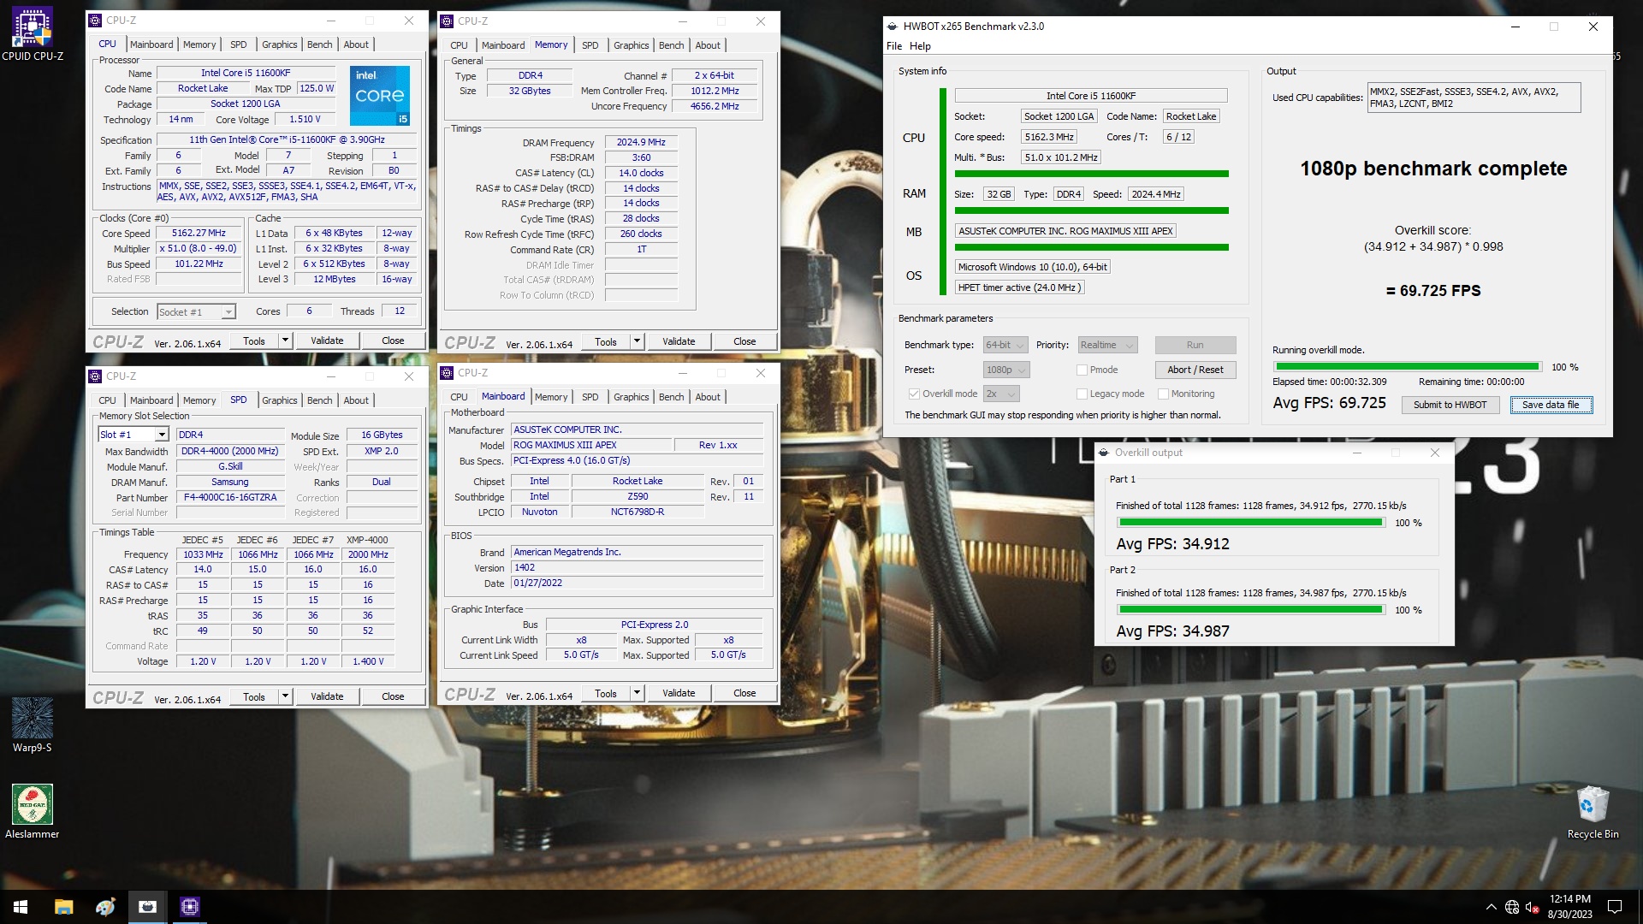Enable the Legacy mode checkbox
The image size is (1643, 924).
click(x=1082, y=394)
